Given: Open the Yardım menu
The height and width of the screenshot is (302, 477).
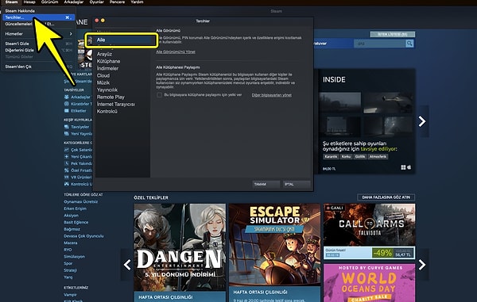Looking at the screenshot, I should pos(137,2).
